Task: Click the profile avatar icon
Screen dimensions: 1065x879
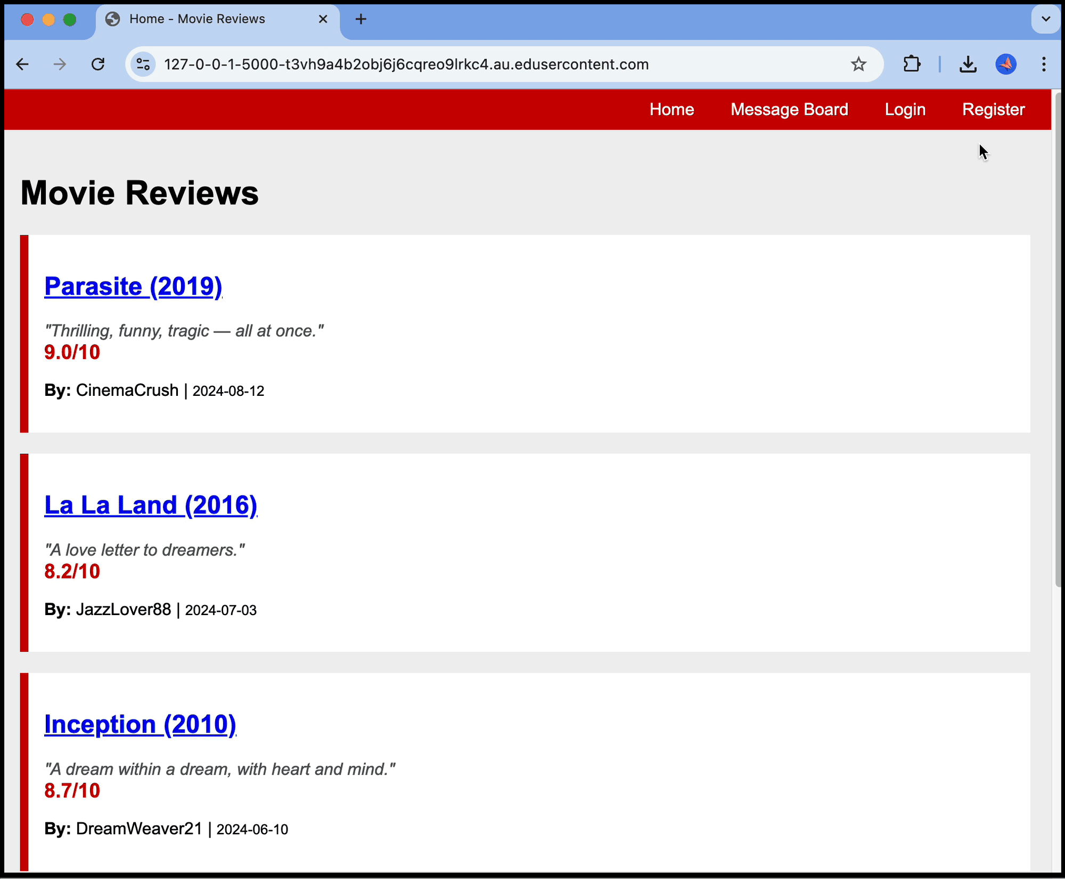Action: pyautogui.click(x=1005, y=64)
